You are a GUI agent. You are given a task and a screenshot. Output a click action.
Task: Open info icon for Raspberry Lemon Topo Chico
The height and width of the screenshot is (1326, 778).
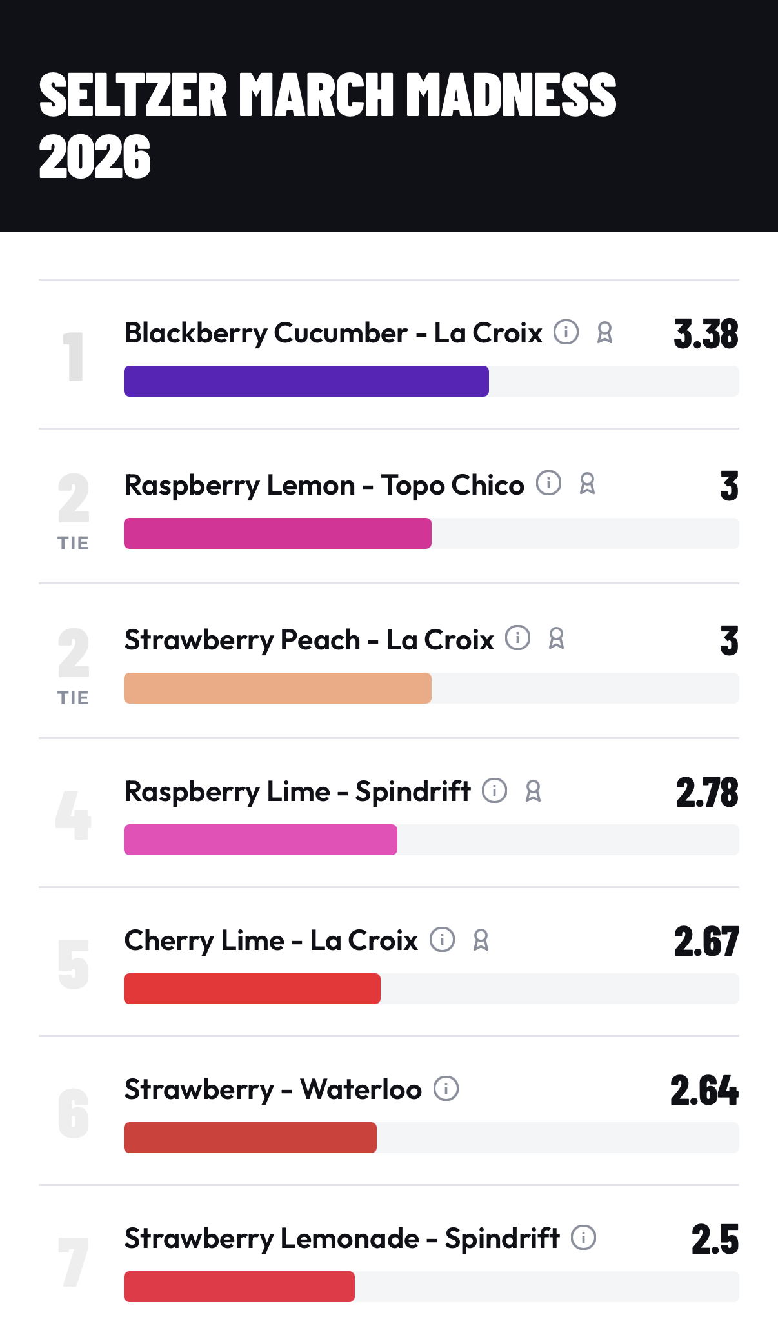click(548, 483)
